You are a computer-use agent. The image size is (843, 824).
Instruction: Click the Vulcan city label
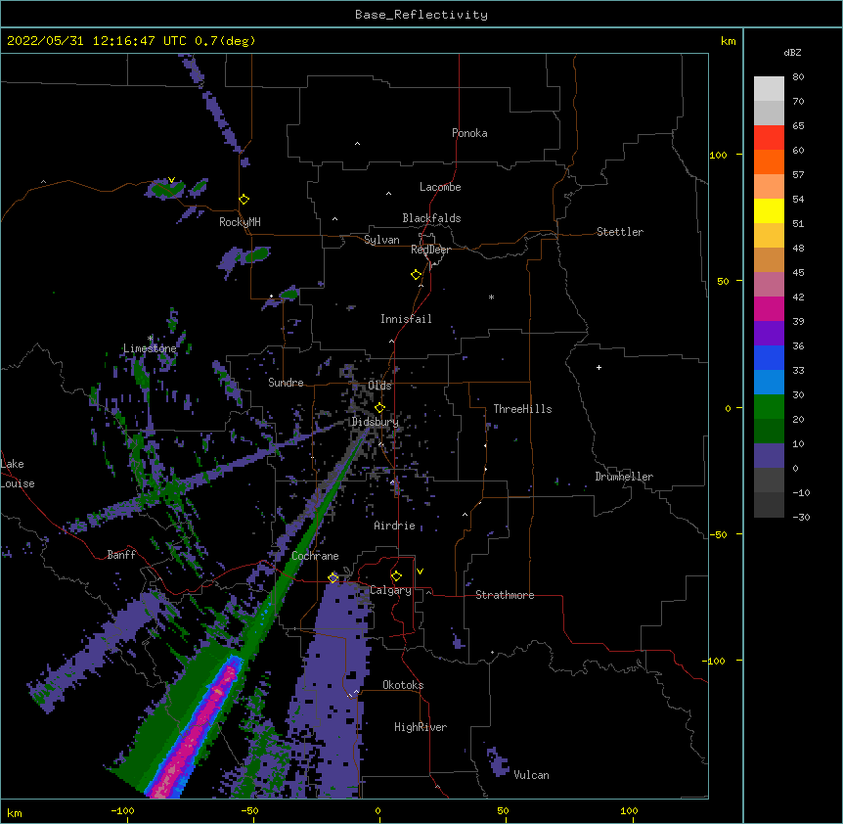(x=531, y=775)
